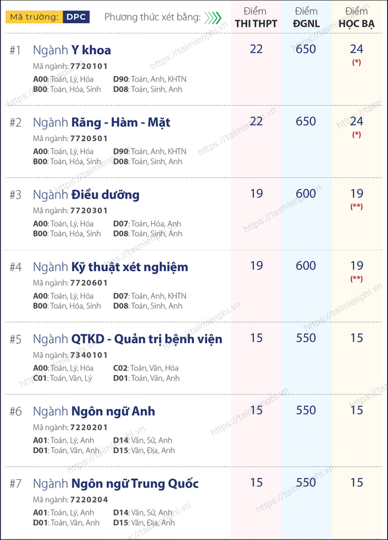
Task: Open Ngành Ngôn ngữ Trung Quốc title
Action: 116,484
